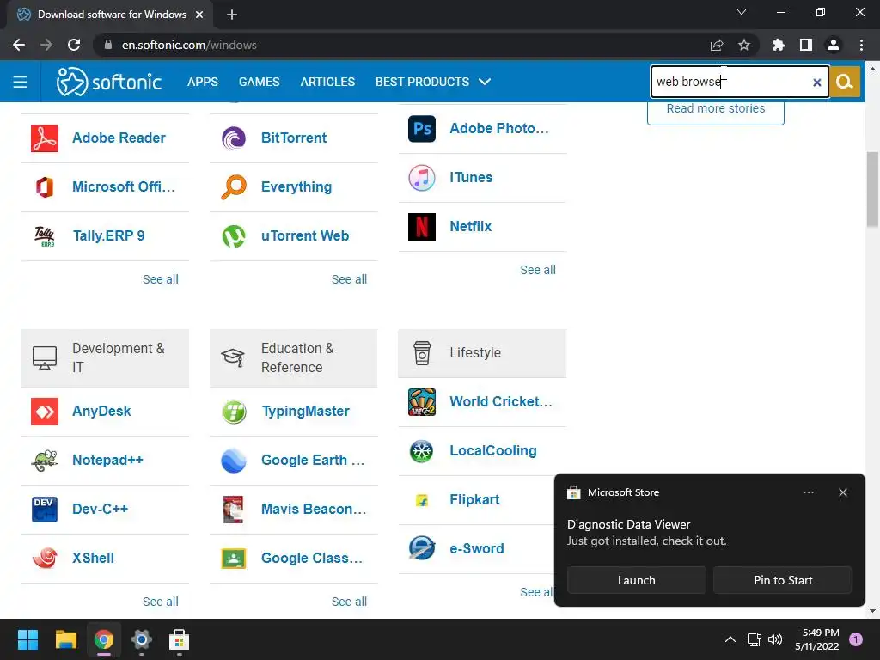
Task: Click See all under uTorrent Web
Action: [349, 279]
